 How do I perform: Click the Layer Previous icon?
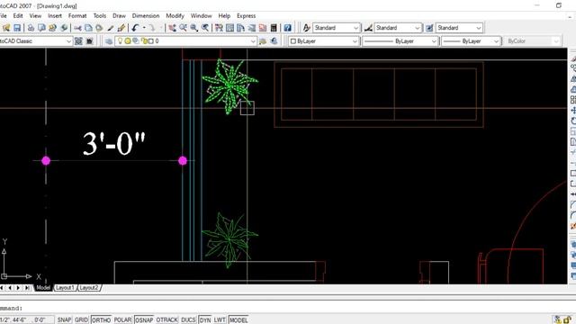point(274,41)
